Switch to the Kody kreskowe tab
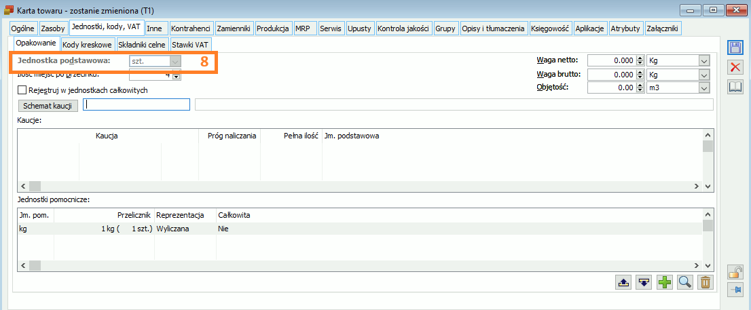This screenshot has height=310, width=751. click(86, 44)
